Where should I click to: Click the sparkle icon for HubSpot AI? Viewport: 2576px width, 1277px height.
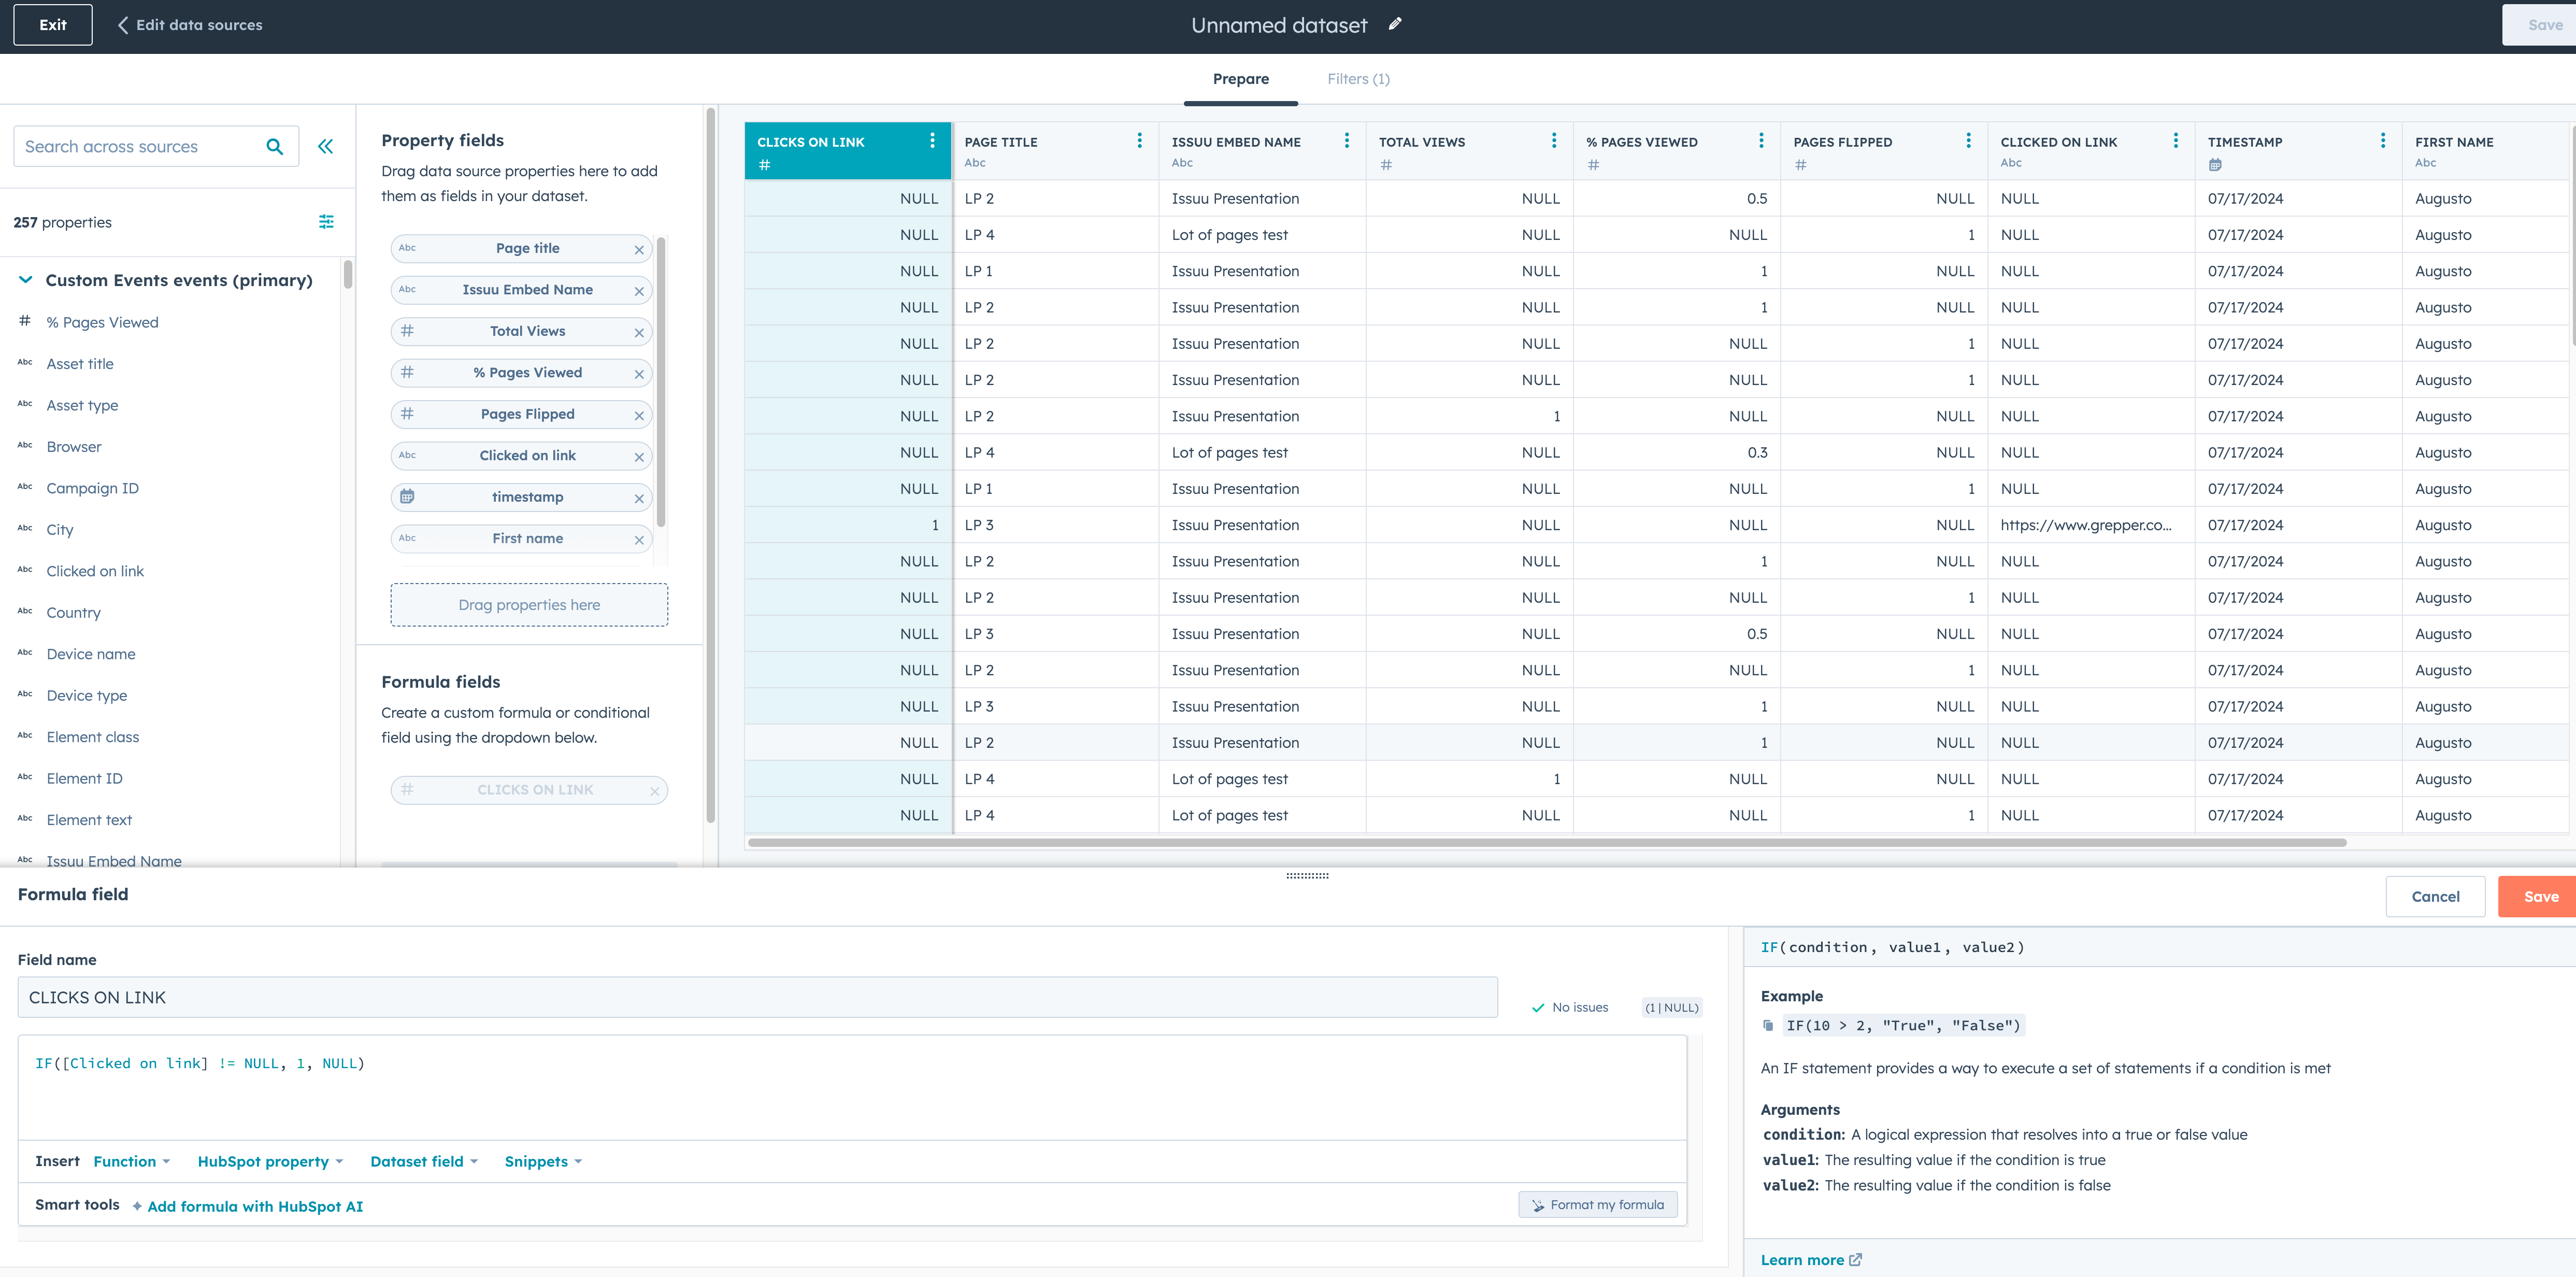click(137, 1206)
